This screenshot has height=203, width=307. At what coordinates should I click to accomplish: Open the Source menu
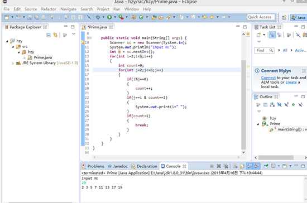[x=31, y=9]
